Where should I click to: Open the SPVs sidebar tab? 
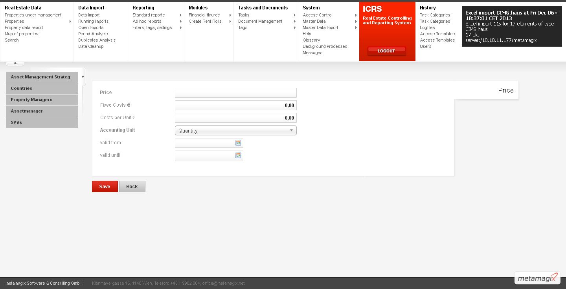pos(42,123)
